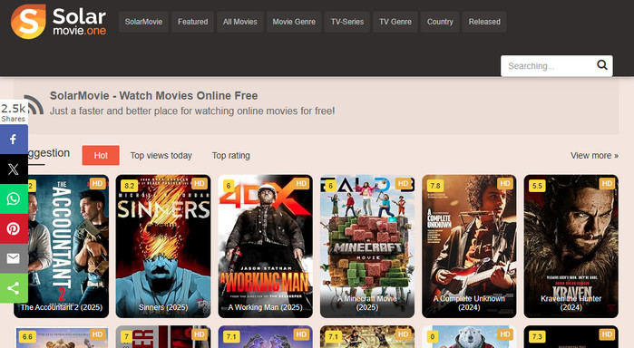Share by email sidebar icon
Viewport: 634px width, 348px height.
click(x=14, y=258)
